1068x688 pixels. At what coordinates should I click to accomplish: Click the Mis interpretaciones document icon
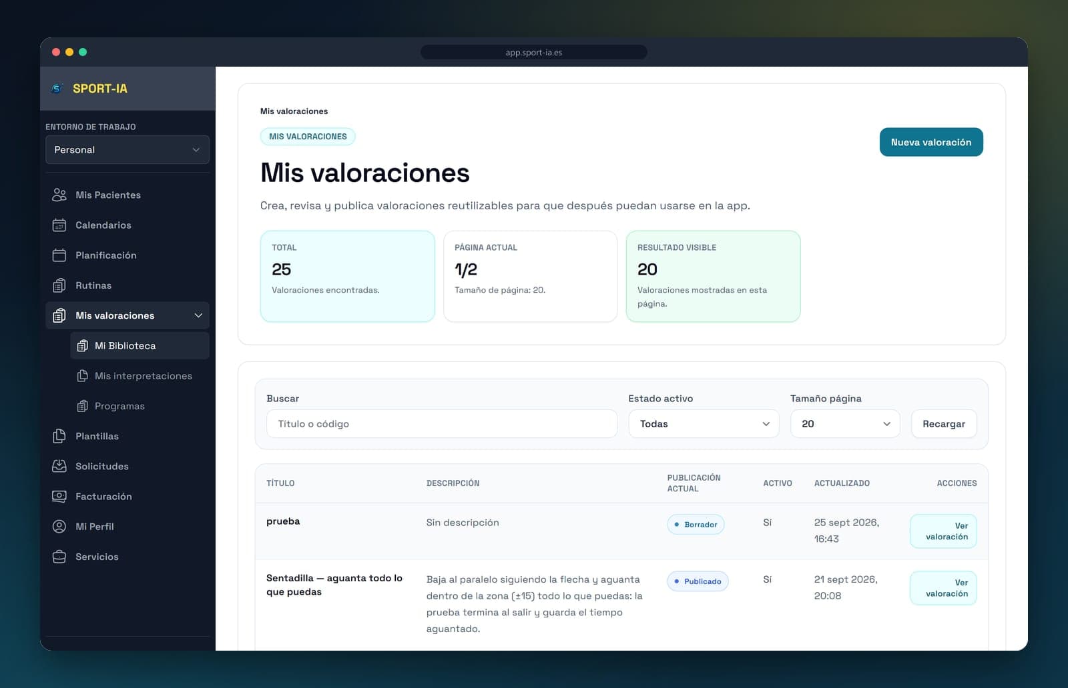pos(82,376)
